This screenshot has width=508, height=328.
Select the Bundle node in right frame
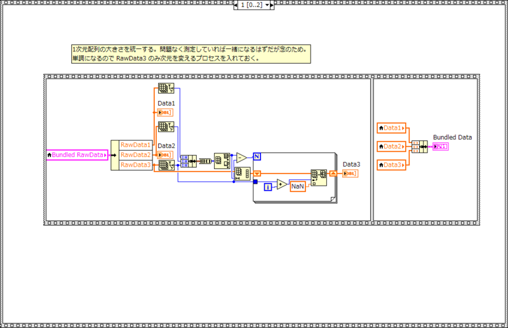[x=420, y=147]
